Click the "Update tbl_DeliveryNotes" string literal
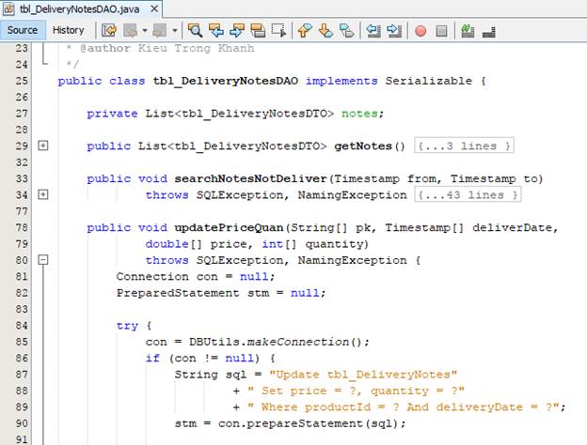 point(363,375)
